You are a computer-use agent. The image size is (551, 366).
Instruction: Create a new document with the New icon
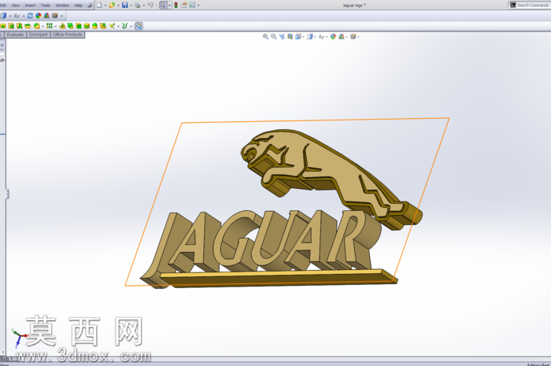click(x=99, y=6)
